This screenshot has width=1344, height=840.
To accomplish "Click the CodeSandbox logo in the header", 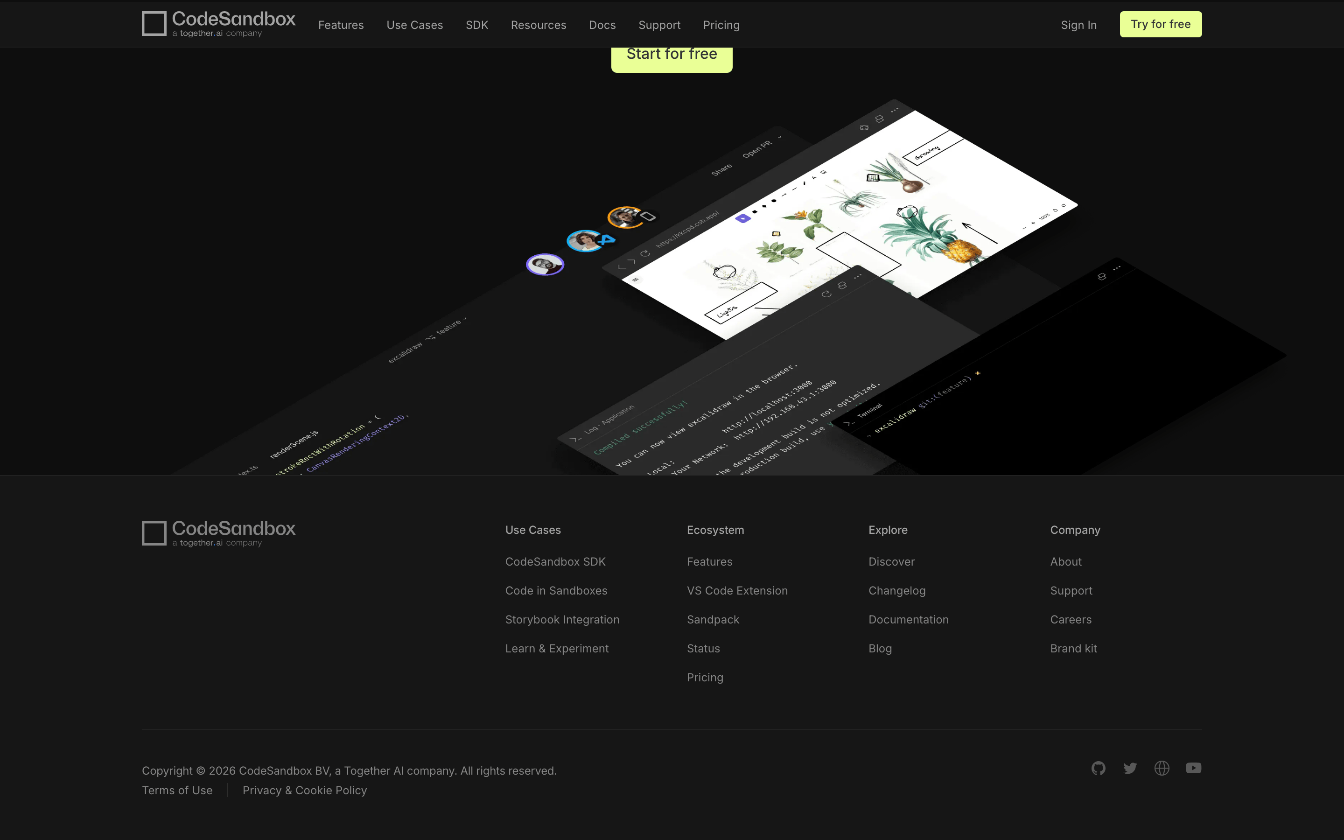I will pos(218,24).
